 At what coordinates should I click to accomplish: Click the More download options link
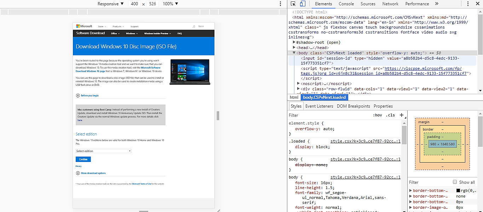(x=93, y=173)
